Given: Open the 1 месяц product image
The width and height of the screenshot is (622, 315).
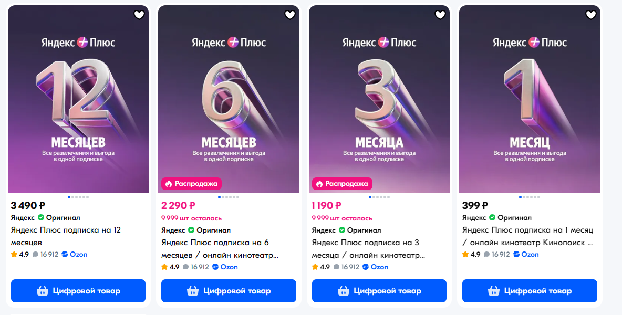Looking at the screenshot, I should (x=530, y=99).
